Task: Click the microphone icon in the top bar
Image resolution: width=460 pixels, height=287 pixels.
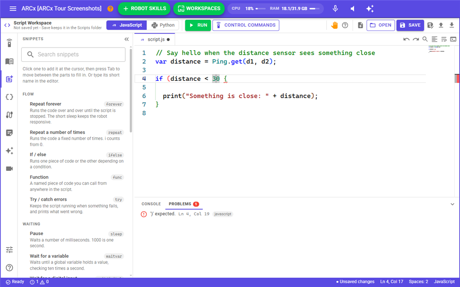Action: click(335, 9)
